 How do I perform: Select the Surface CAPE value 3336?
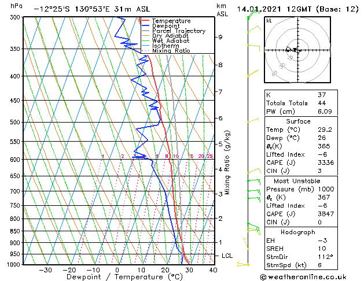tap(326, 162)
